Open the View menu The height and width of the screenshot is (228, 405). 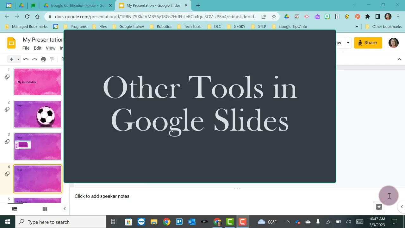click(x=51, y=48)
